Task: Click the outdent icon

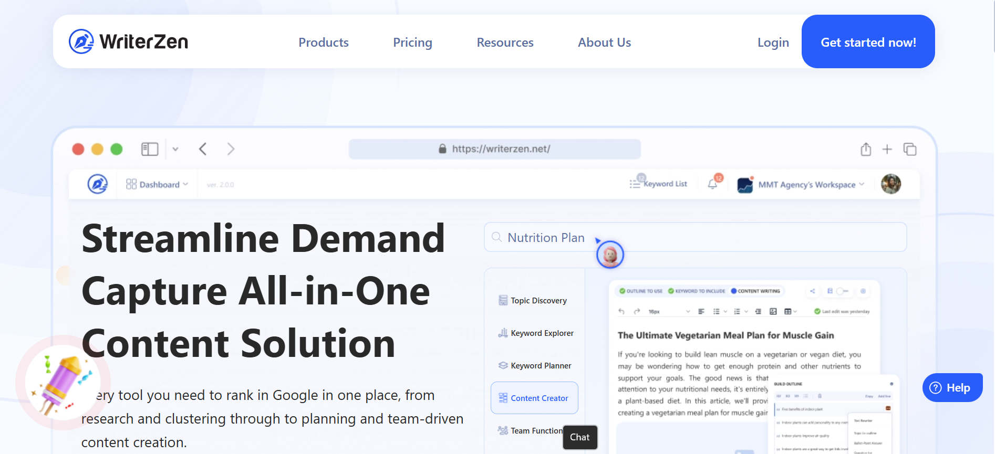Action: [758, 311]
